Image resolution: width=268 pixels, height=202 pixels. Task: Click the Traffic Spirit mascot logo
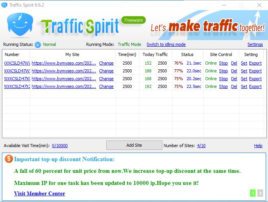click(20, 25)
